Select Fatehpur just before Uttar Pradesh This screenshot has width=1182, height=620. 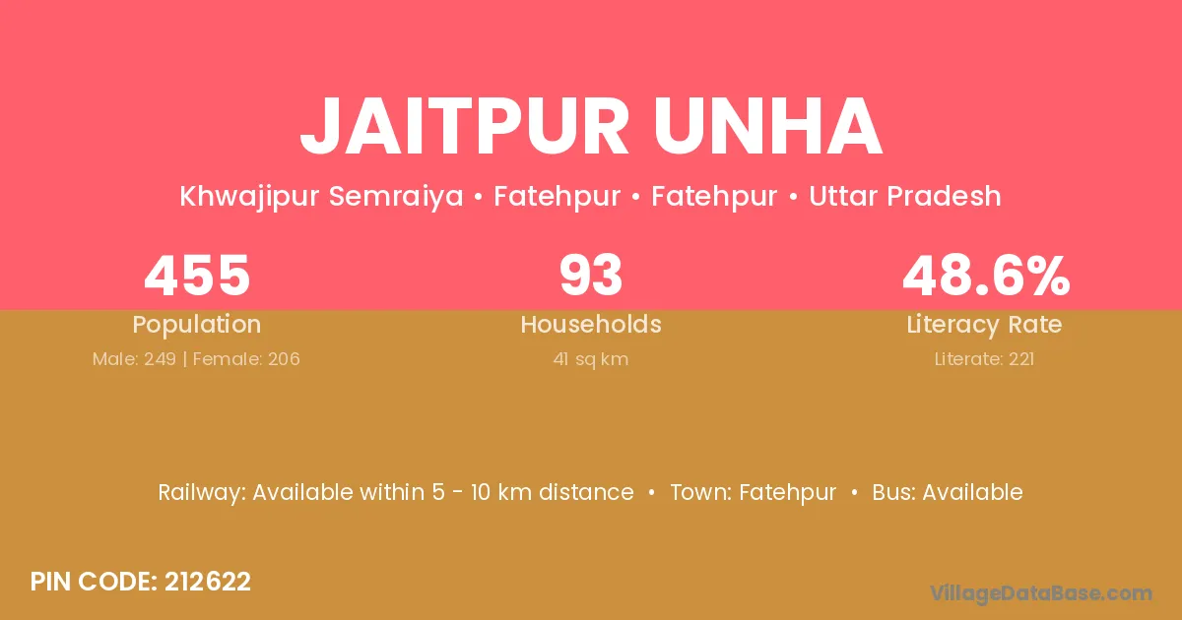click(714, 197)
